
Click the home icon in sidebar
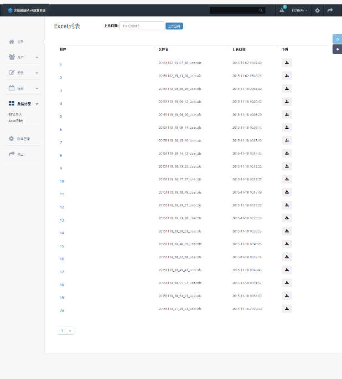[x=11, y=42]
